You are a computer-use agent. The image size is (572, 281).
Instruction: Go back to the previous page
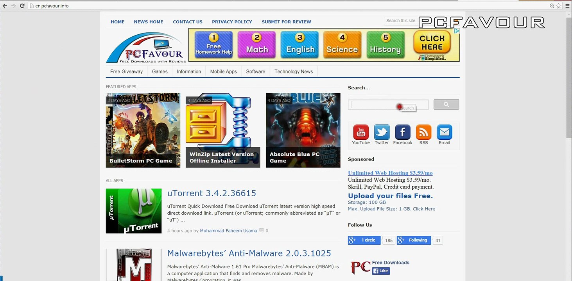[x=5, y=6]
